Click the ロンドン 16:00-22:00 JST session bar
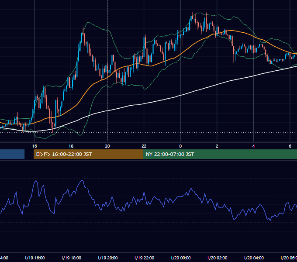Image resolution: width=297 pixels, height=262 pixels. click(88, 154)
